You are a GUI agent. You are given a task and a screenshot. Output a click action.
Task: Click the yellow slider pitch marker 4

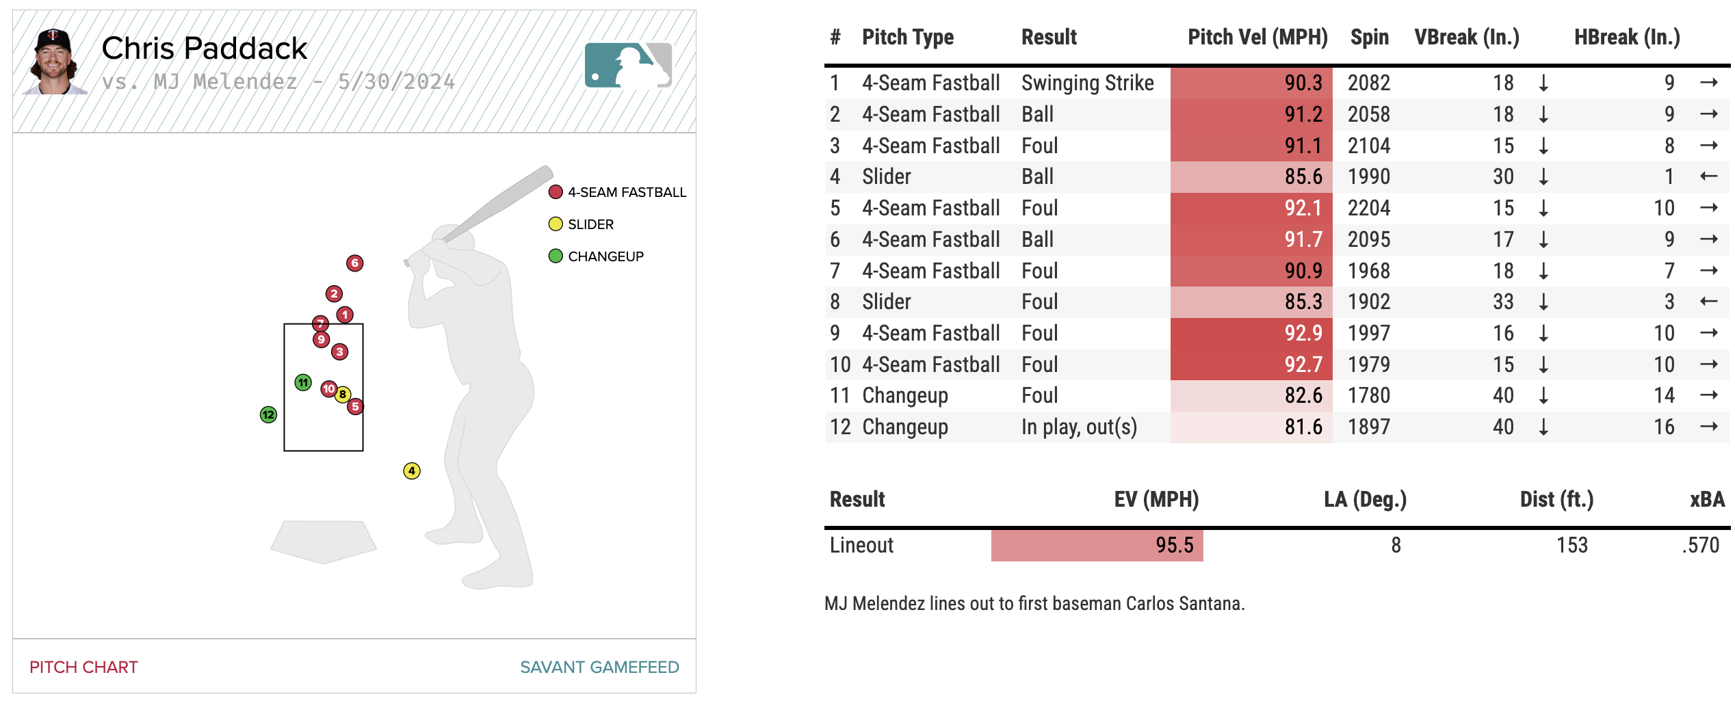coord(412,471)
